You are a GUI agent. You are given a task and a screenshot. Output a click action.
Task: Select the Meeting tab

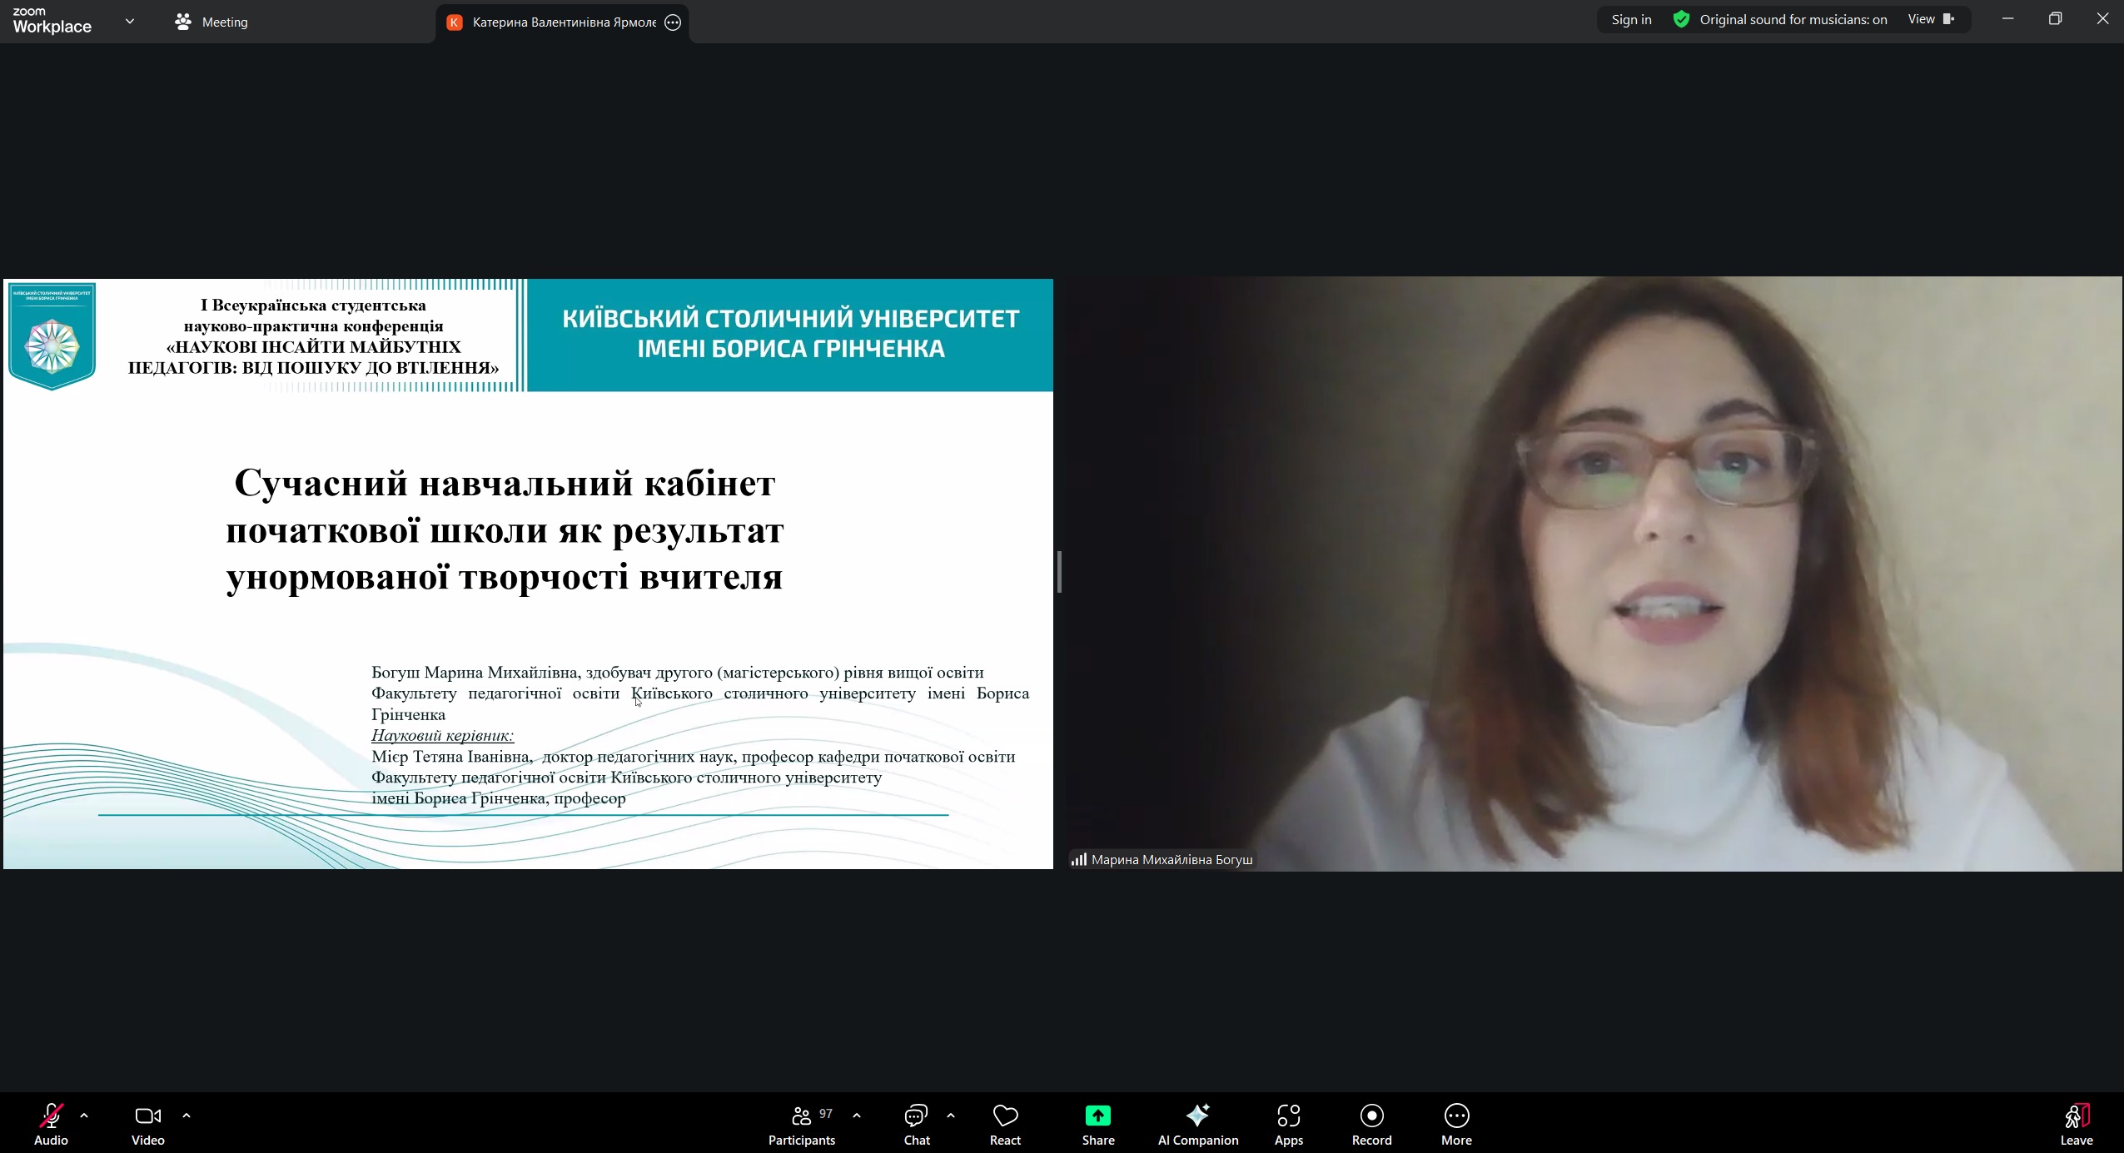coord(211,22)
